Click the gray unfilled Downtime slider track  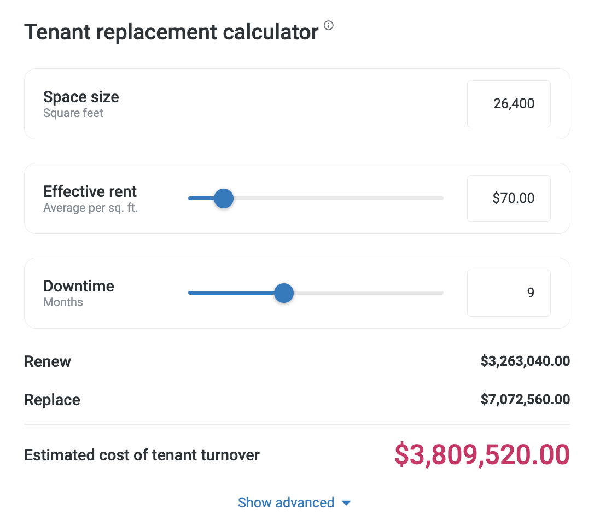coord(366,293)
